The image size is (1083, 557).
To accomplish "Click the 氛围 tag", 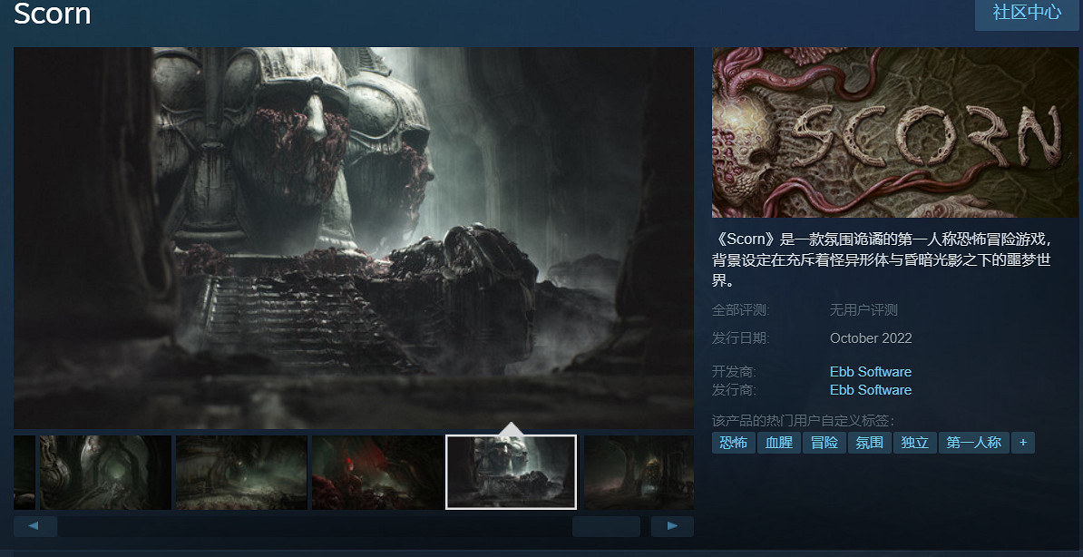I will click(x=869, y=443).
